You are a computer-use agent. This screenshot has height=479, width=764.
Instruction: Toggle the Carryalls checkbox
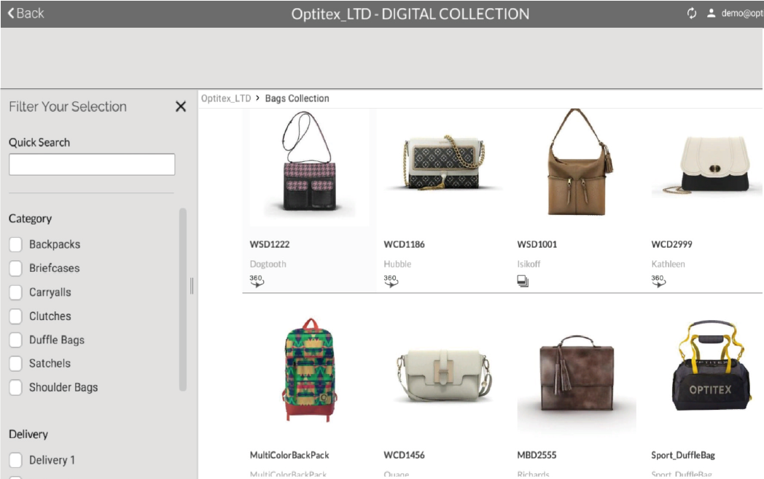click(15, 292)
